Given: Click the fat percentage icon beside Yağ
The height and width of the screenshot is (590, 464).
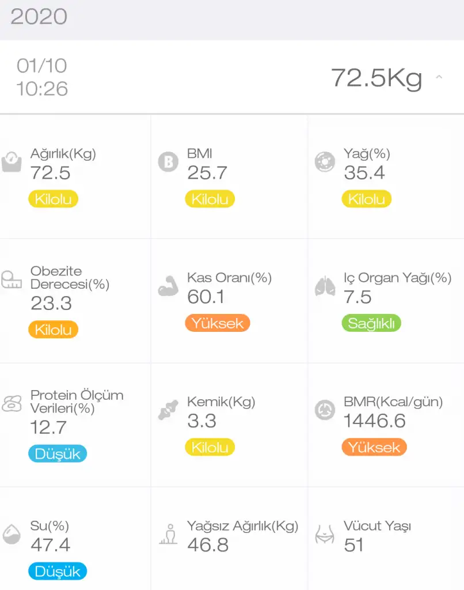Looking at the screenshot, I should (x=325, y=162).
